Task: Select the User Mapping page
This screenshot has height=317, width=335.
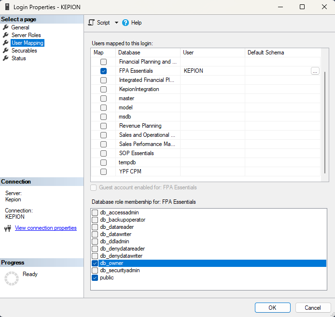Action: (x=28, y=43)
